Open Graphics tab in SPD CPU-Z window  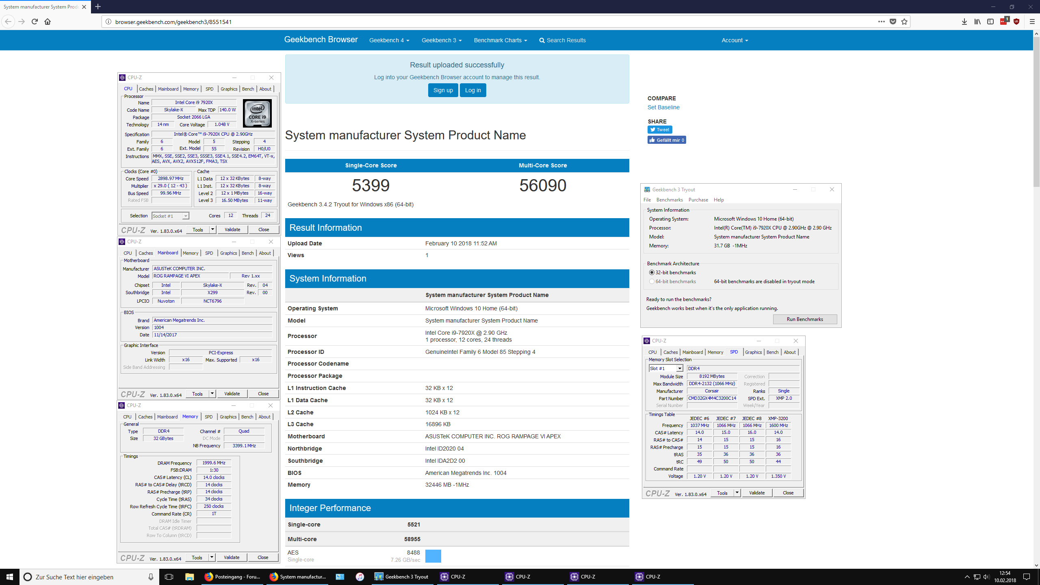pos(753,352)
